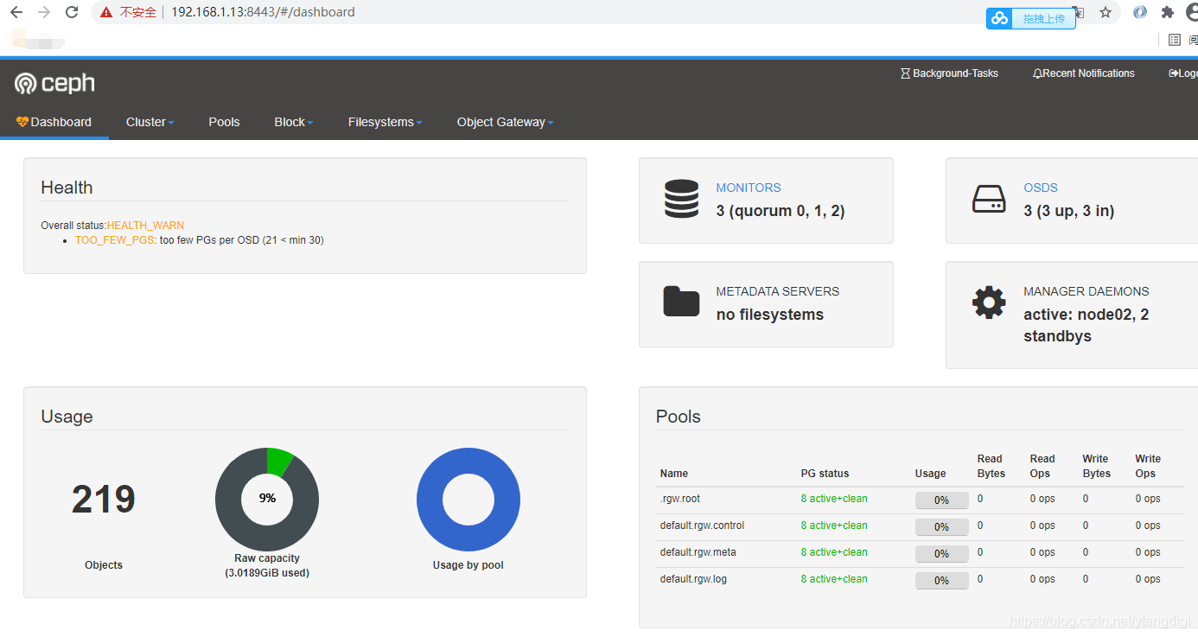
Task: Click the Name column header
Action: coord(674,474)
